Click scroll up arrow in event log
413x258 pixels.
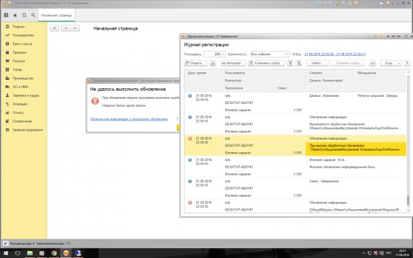click(408, 72)
